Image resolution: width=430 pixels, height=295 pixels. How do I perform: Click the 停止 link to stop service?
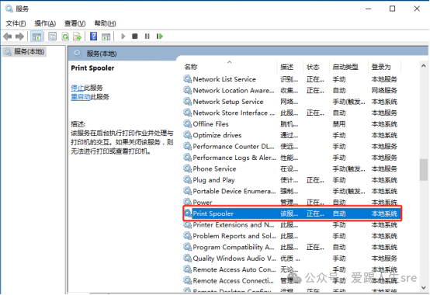[x=77, y=88]
